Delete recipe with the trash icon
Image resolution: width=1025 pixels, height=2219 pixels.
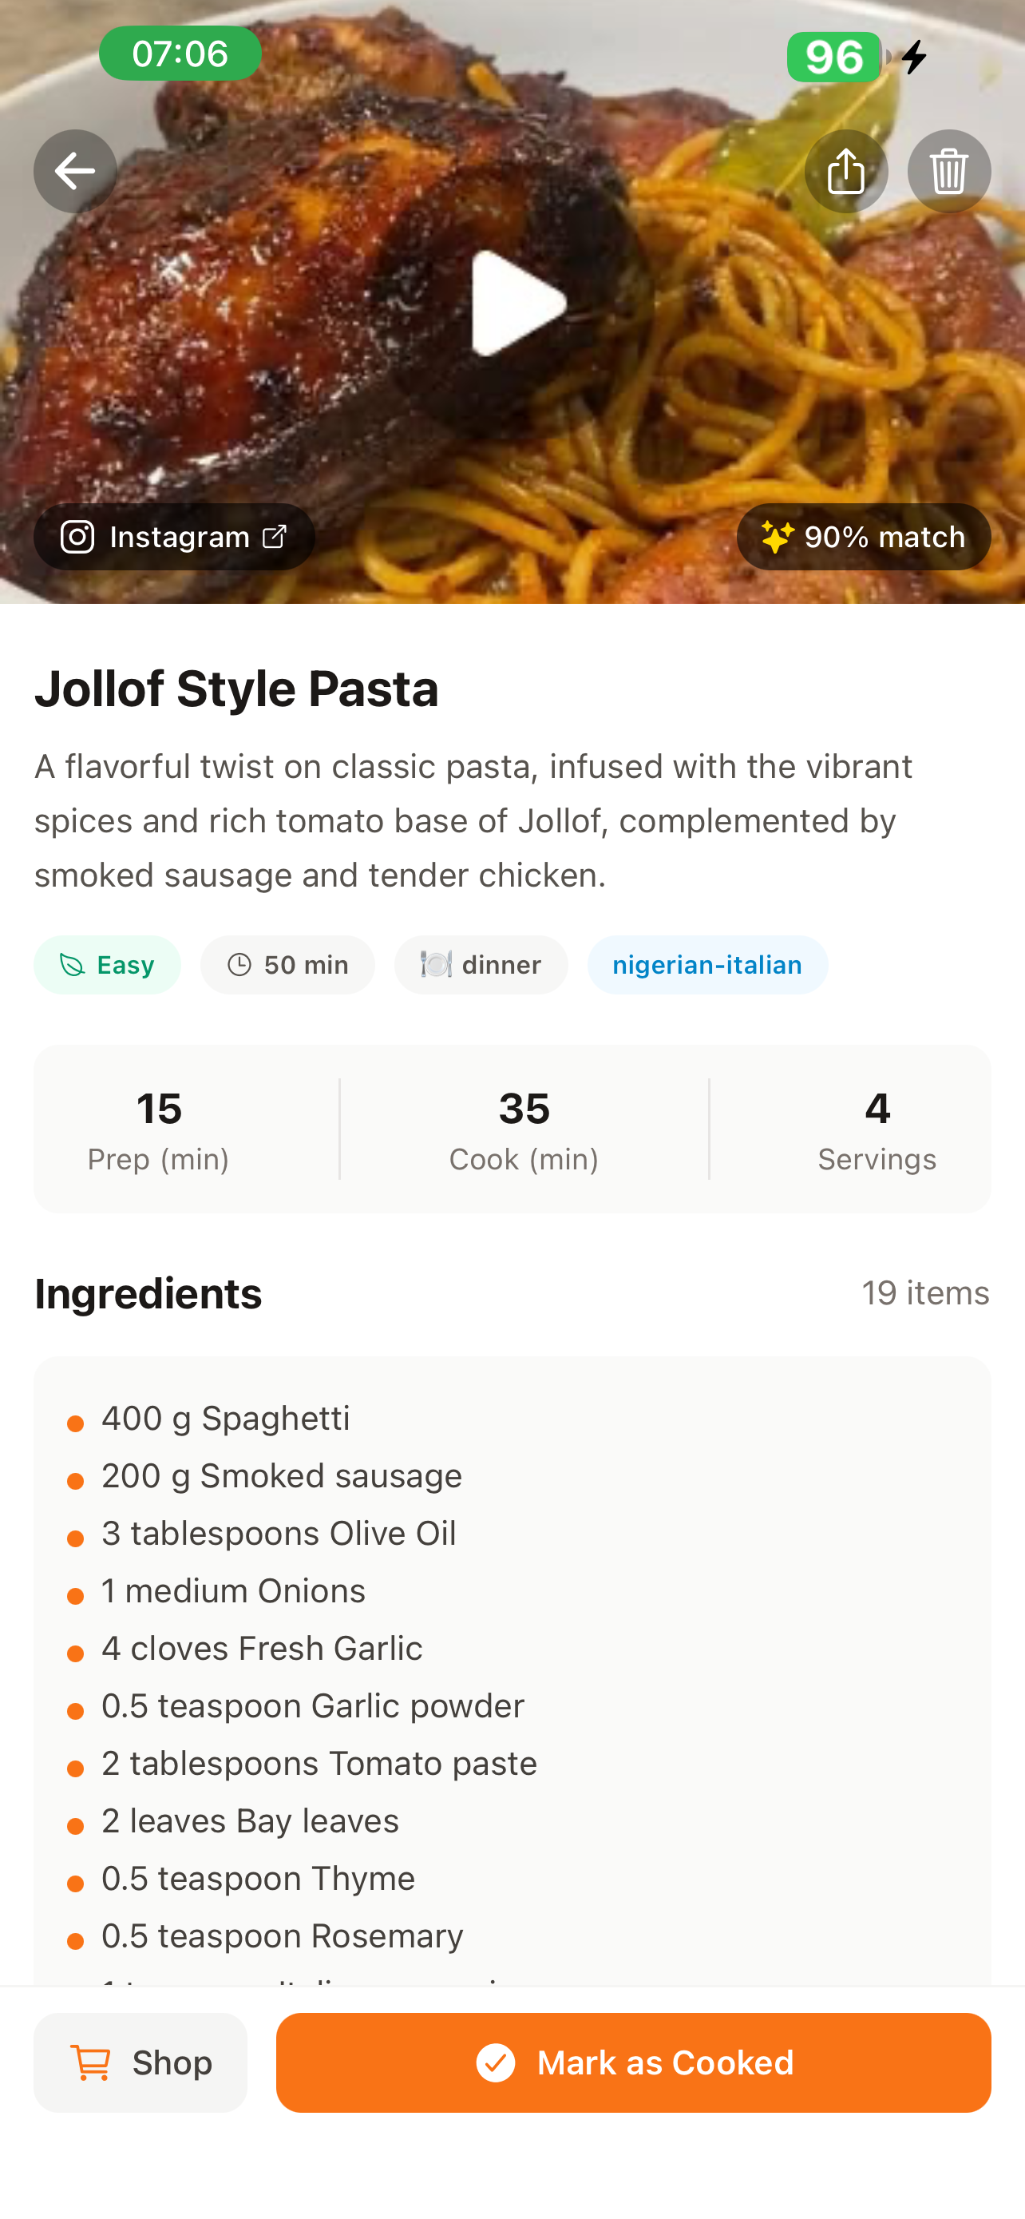[948, 171]
